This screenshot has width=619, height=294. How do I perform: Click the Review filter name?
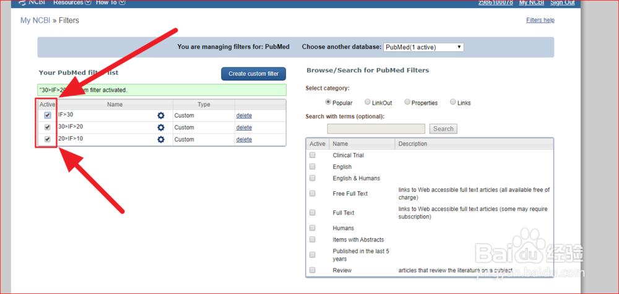pos(342,270)
